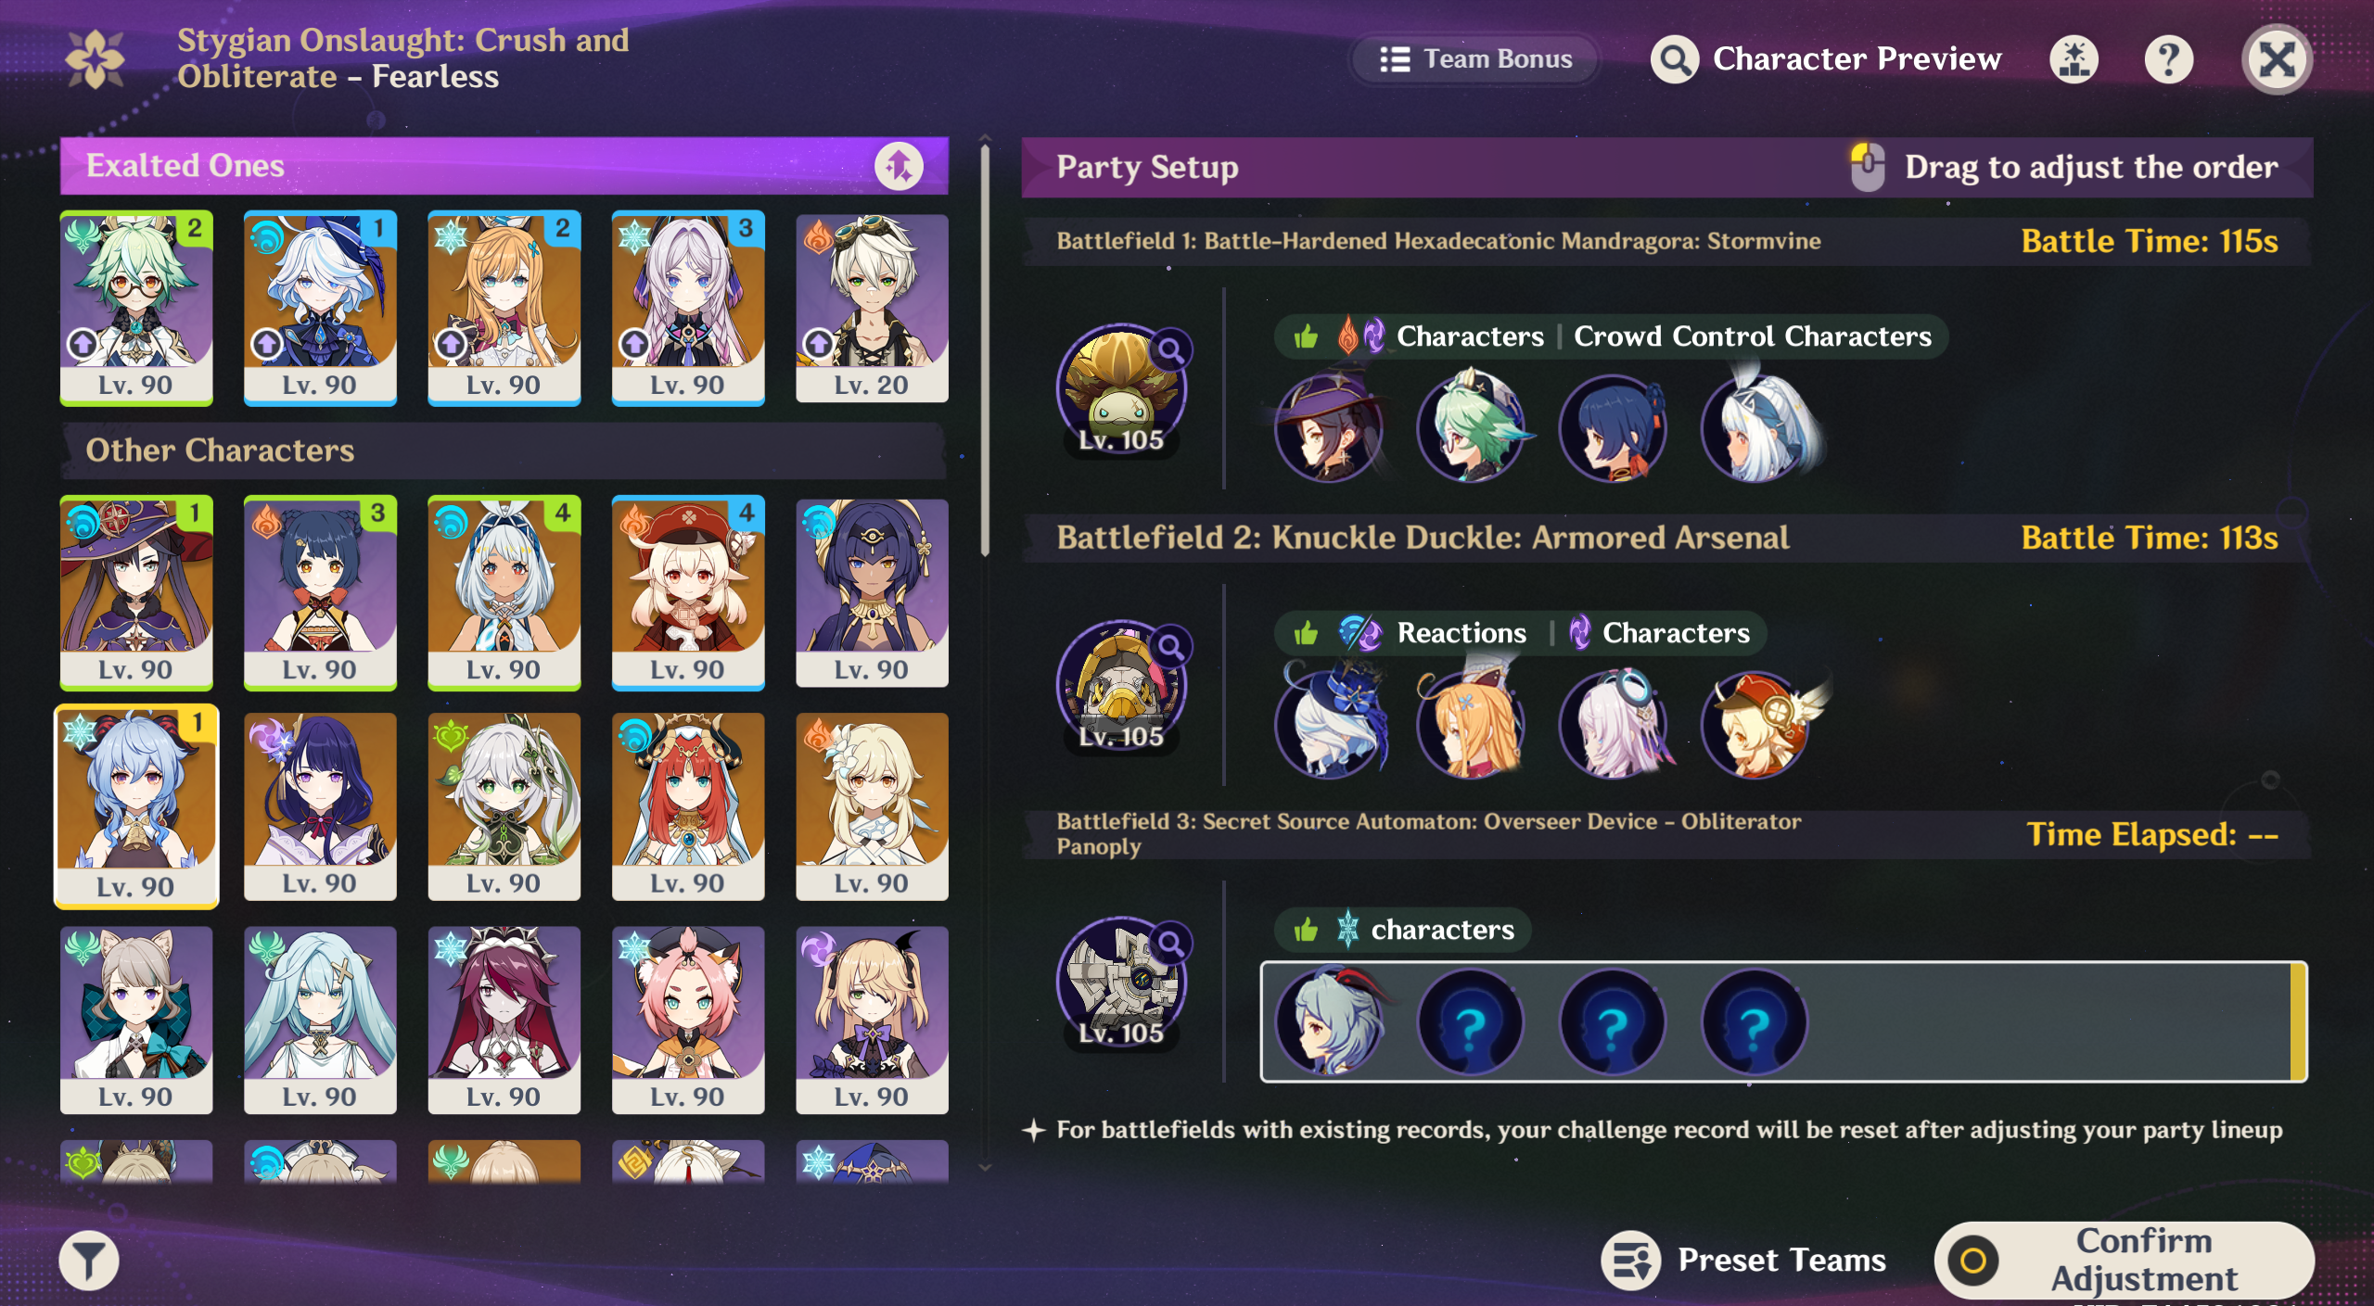Open the help question mark icon
Screen dimensions: 2374x1306
[x=2168, y=59]
